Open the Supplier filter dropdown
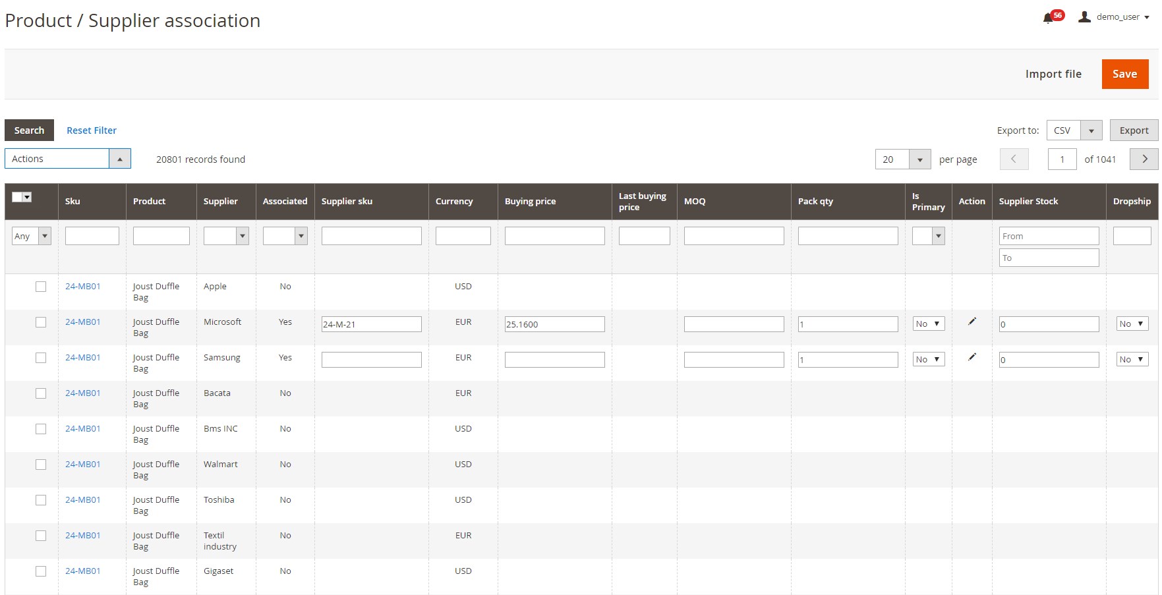 coord(226,236)
